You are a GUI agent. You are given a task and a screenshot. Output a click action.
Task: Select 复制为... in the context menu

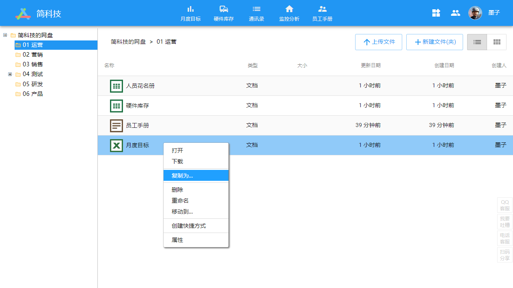click(x=182, y=176)
